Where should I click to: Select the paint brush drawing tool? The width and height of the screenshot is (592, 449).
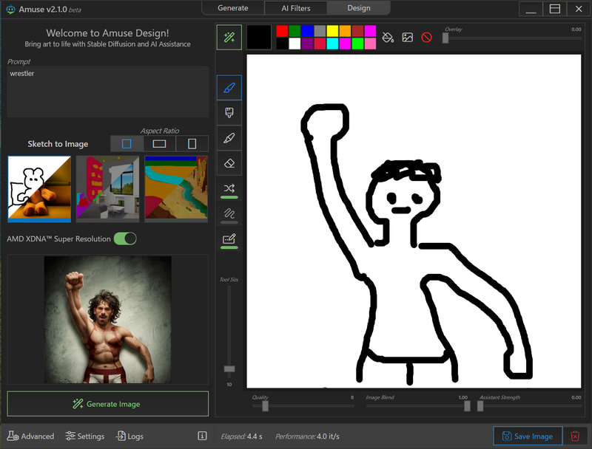point(229,88)
